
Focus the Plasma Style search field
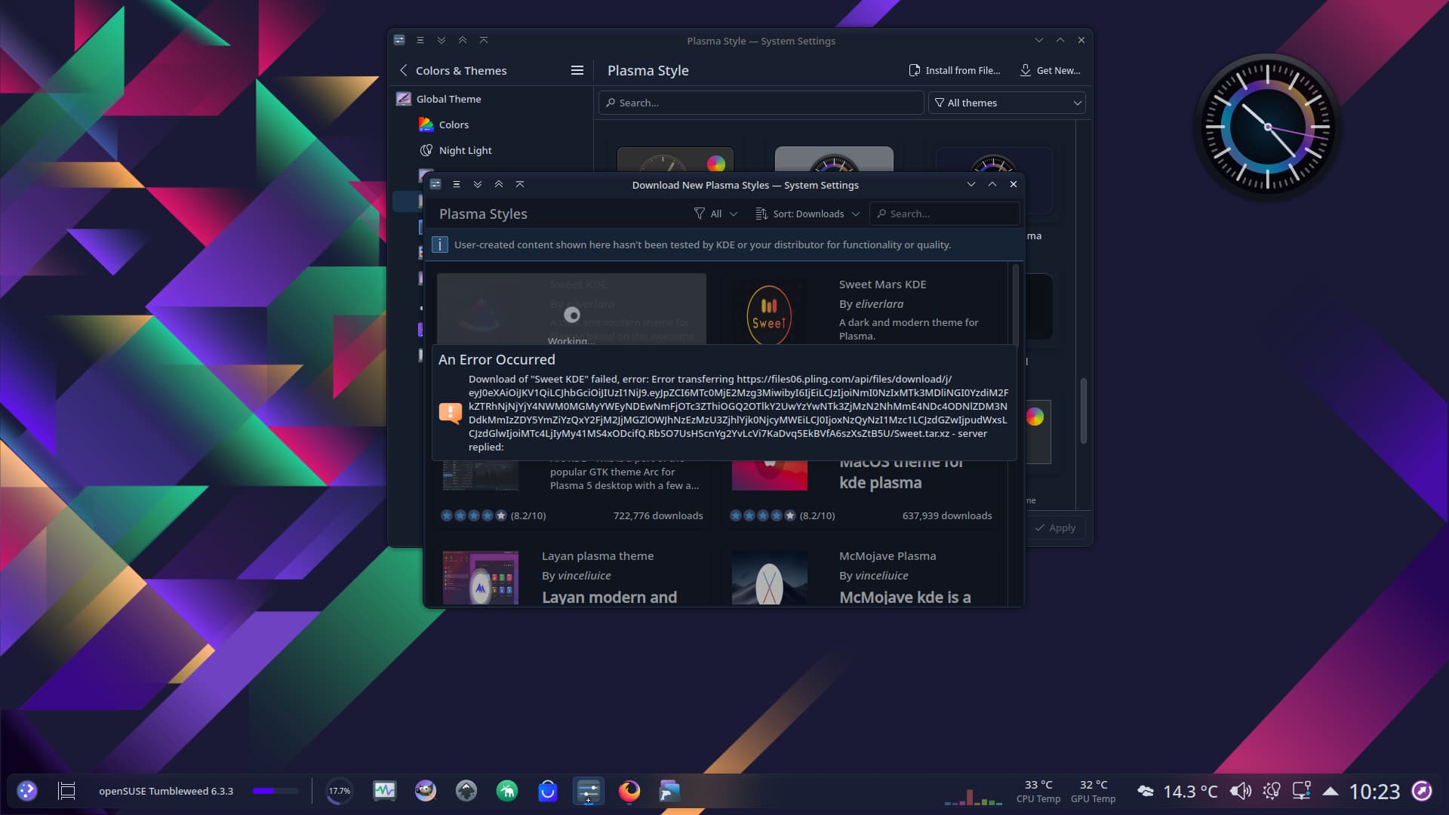point(761,103)
